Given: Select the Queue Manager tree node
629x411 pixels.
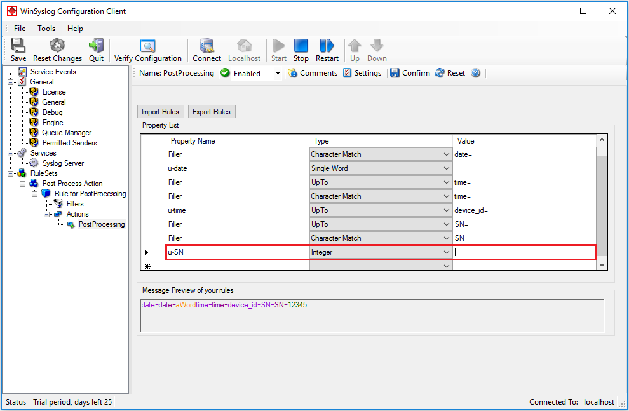Looking at the screenshot, I should click(67, 133).
